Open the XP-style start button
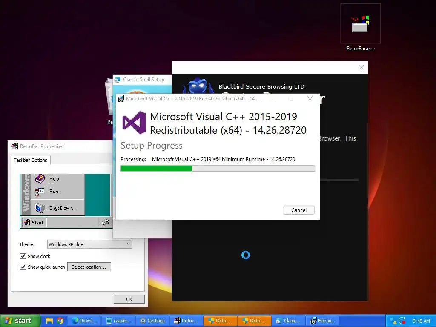Viewport: 436px width, 327px height. coord(20,321)
